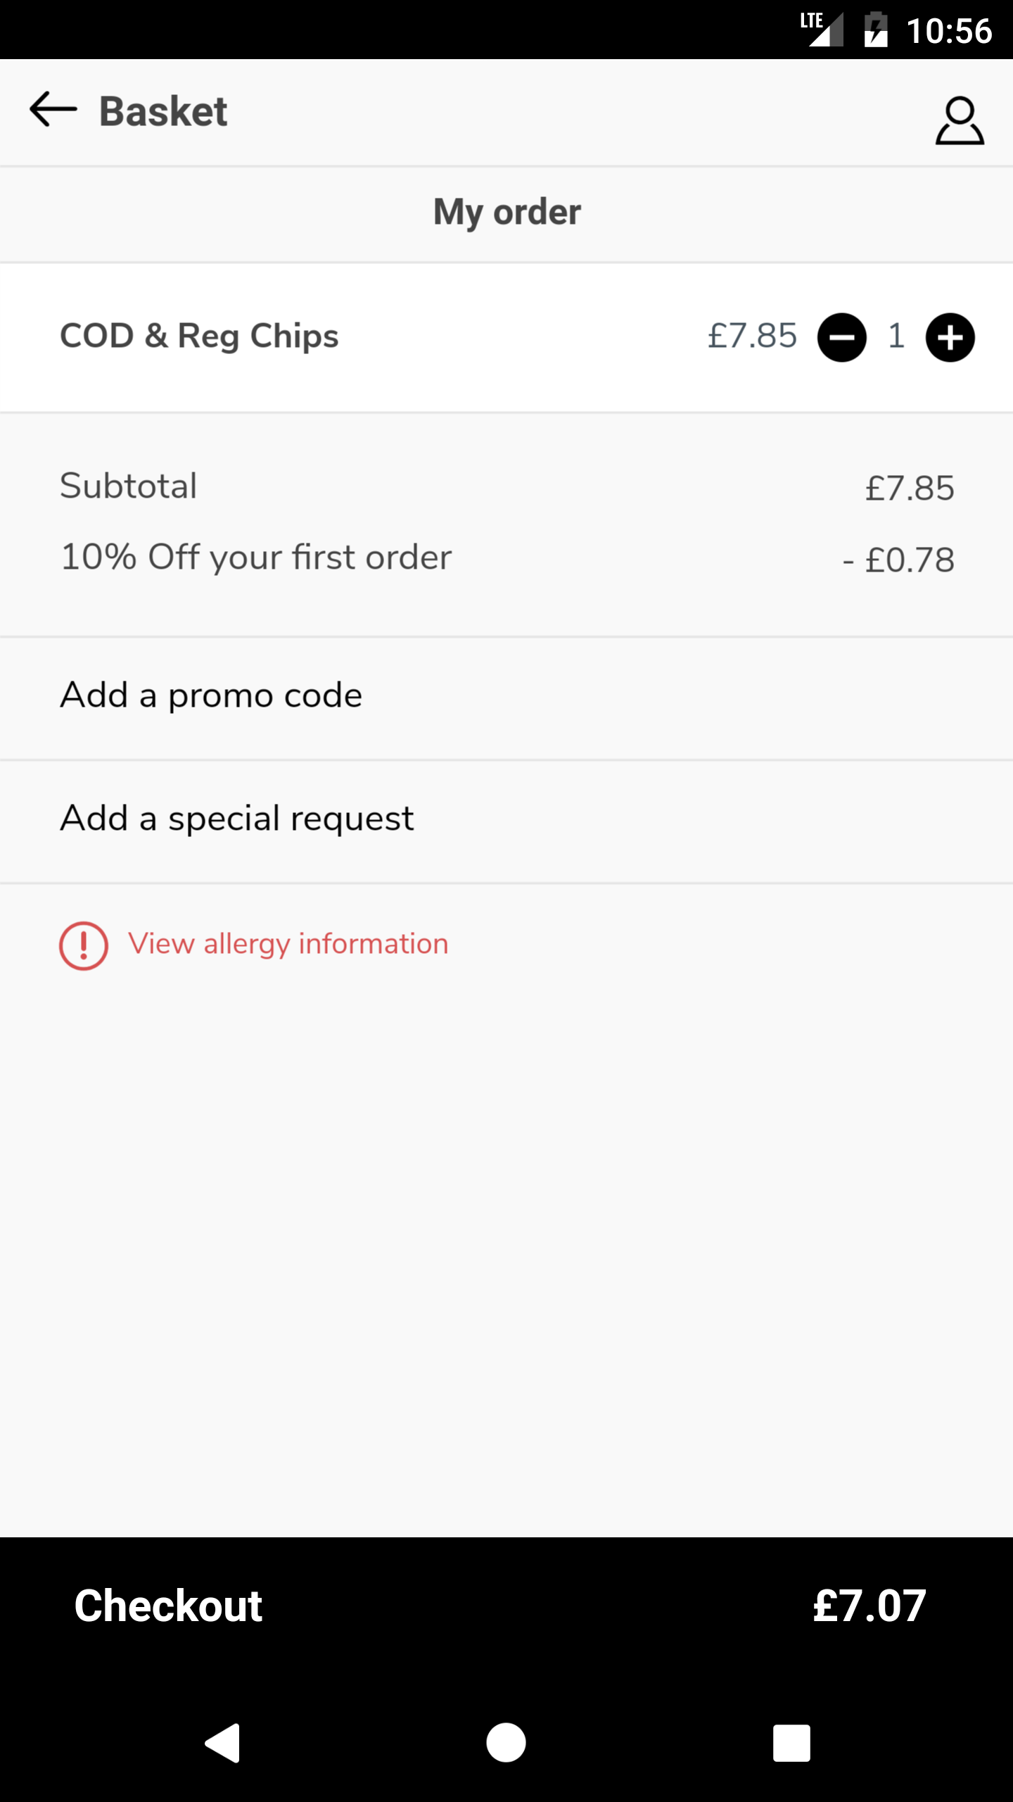The width and height of the screenshot is (1013, 1802).
Task: View allergy information link
Action: tap(288, 944)
